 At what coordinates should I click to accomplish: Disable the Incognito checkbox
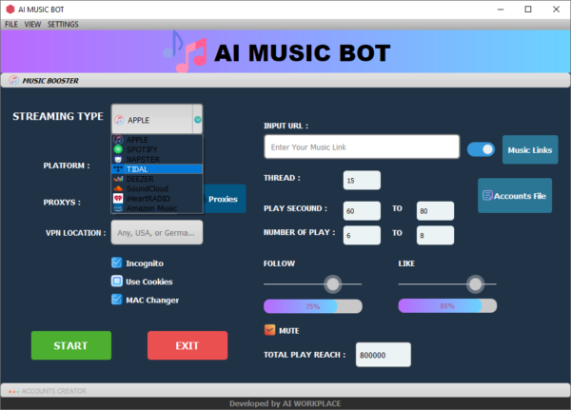click(x=116, y=263)
